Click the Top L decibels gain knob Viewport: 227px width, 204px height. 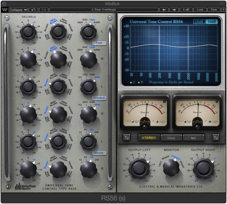point(28,32)
